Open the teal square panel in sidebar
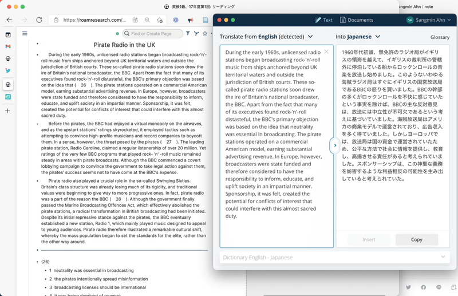This screenshot has width=458, height=296. tap(8, 97)
